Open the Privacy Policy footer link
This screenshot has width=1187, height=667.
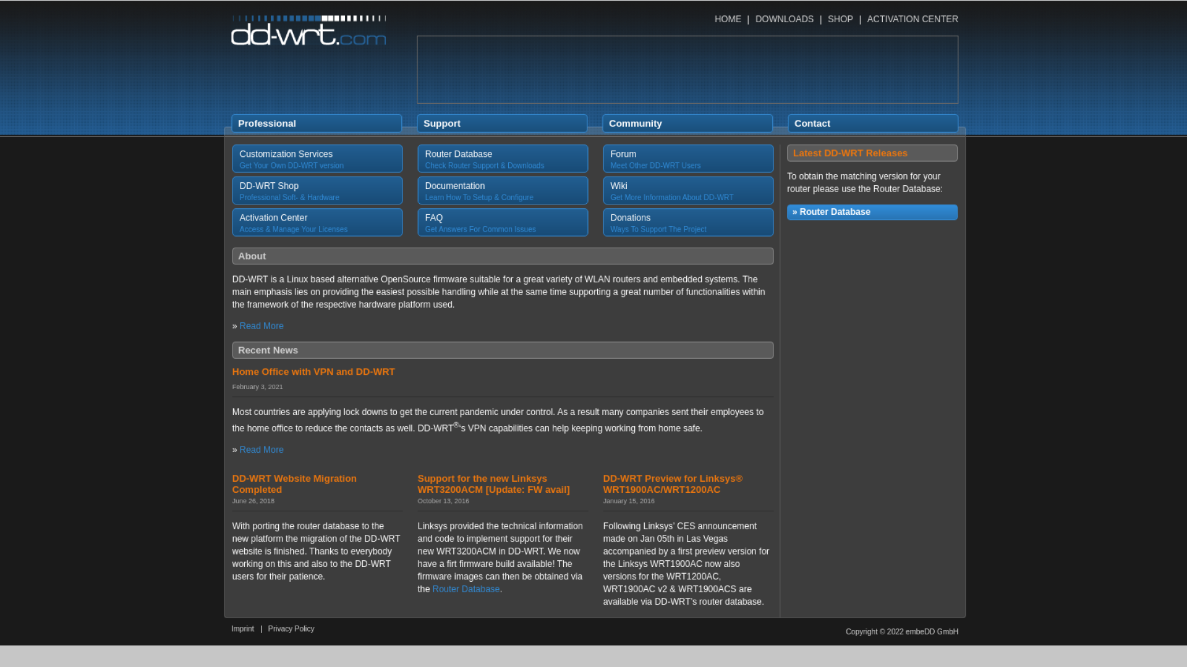tap(291, 629)
